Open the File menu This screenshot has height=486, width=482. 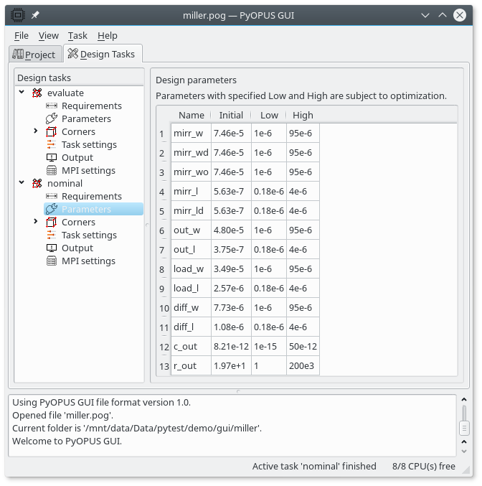tap(22, 35)
